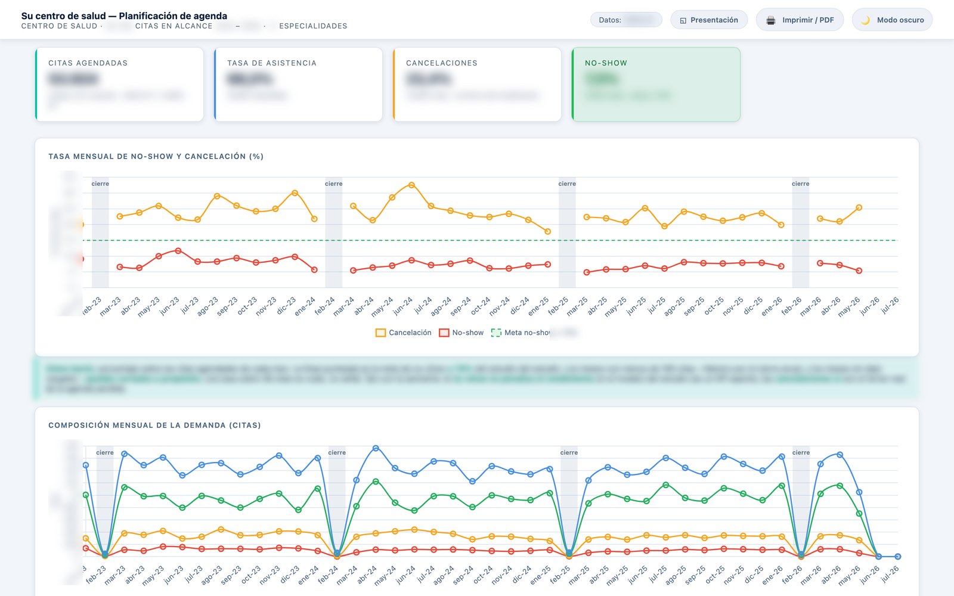Toggle the No-show red legend swatch

[444, 333]
